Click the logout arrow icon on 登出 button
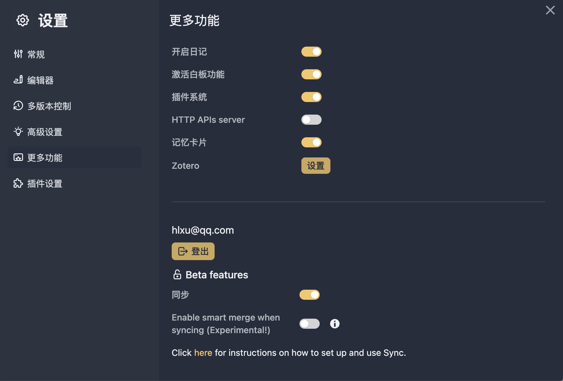 (x=182, y=251)
